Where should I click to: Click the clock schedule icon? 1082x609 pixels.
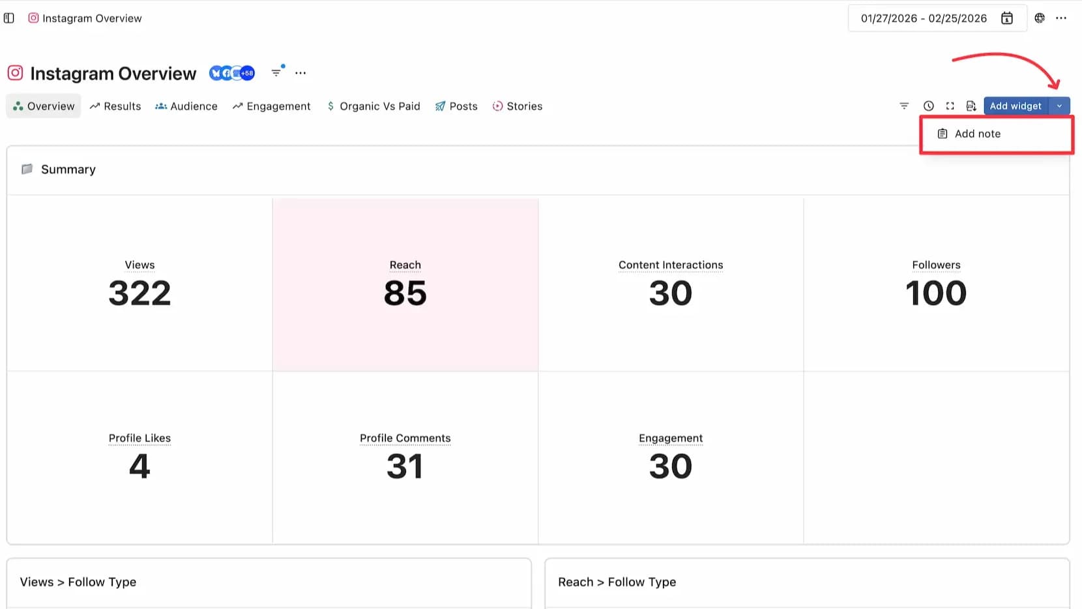point(929,106)
